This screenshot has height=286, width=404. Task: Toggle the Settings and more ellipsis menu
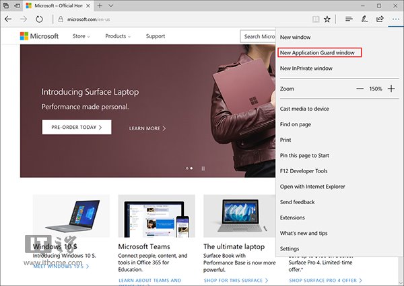[x=395, y=19]
